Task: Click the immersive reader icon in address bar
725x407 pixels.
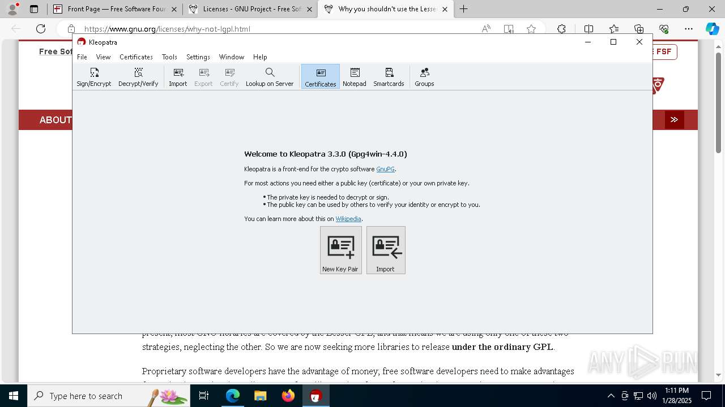Action: tap(509, 29)
